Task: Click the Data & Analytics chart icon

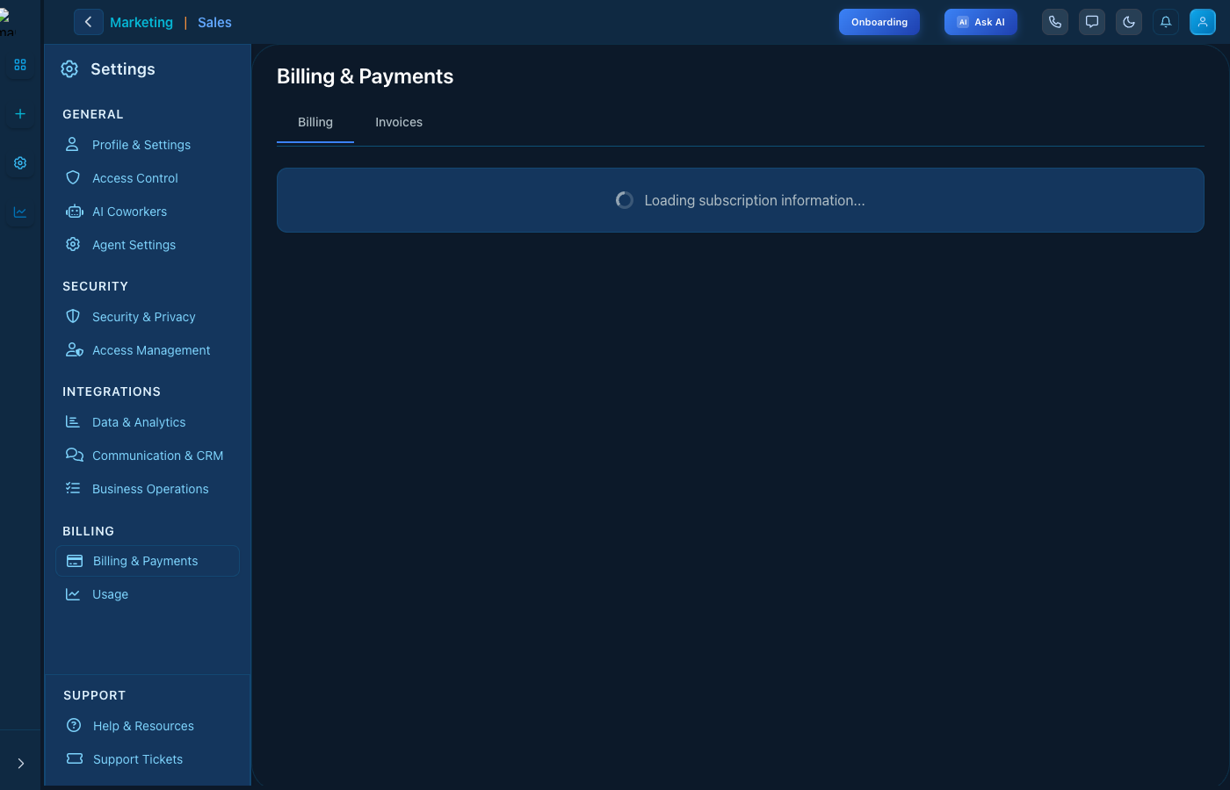Action: point(73,421)
